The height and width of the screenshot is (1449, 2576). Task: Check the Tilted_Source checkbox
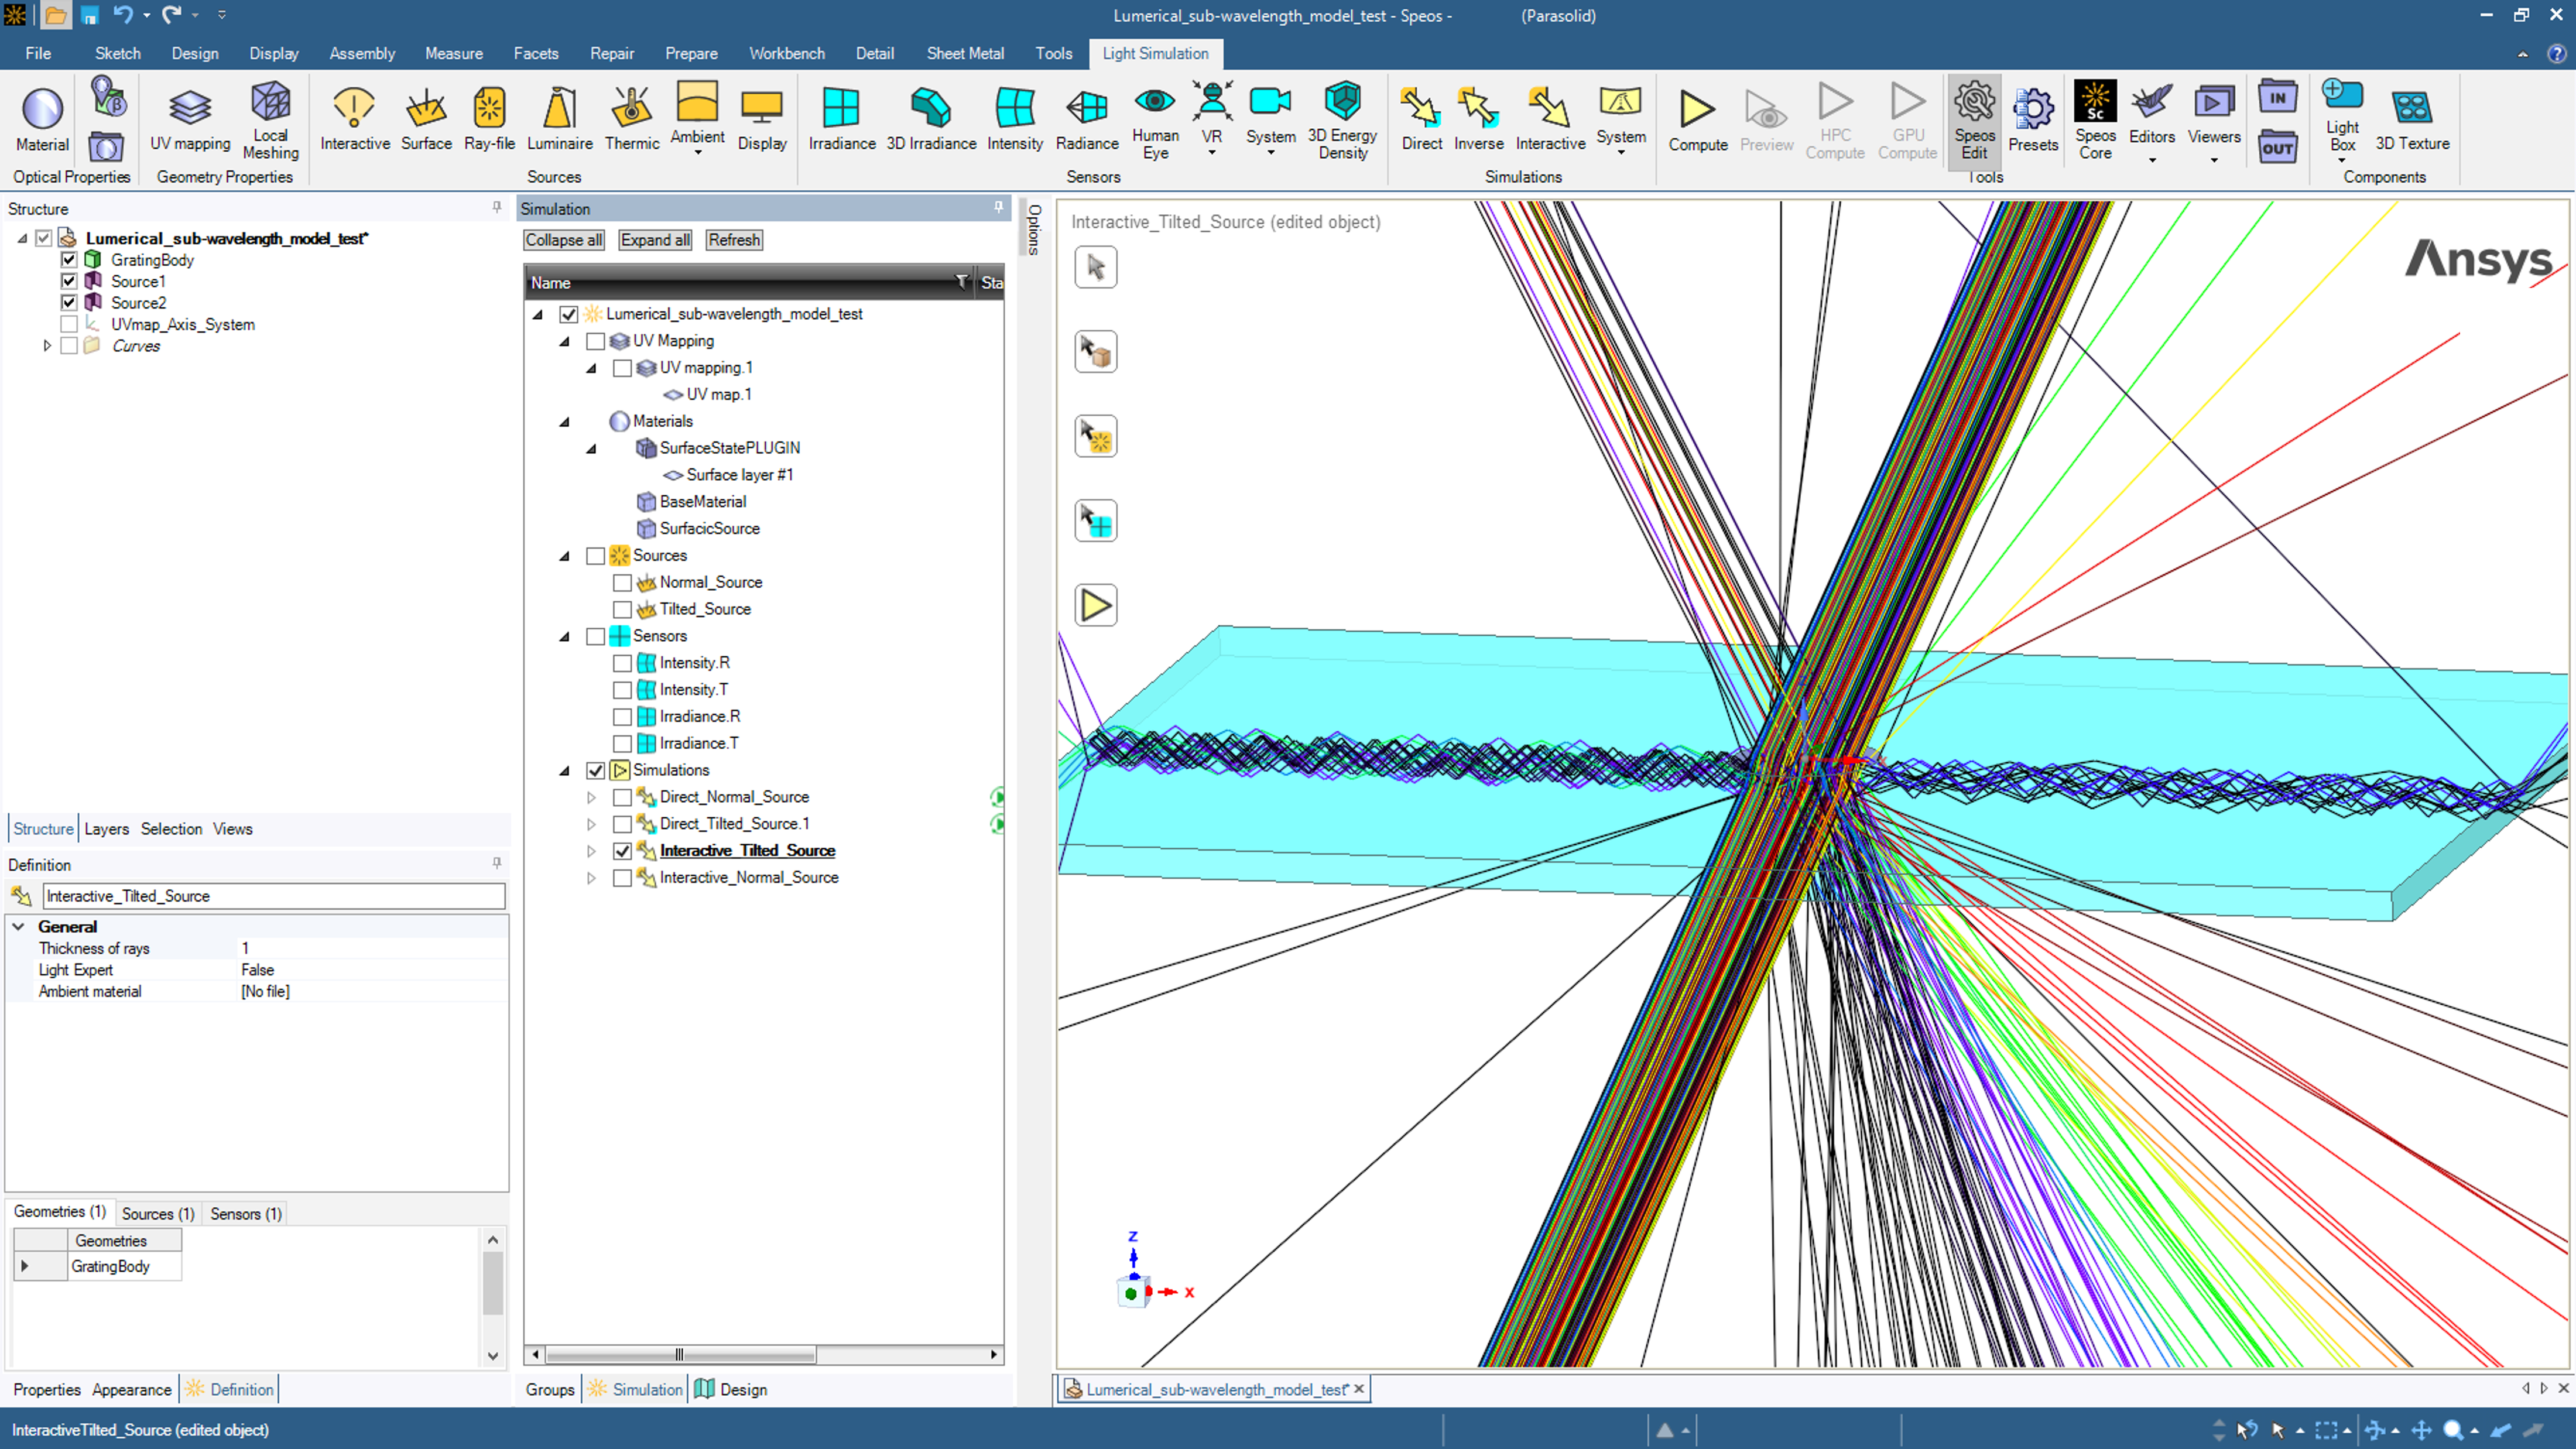click(x=622, y=609)
